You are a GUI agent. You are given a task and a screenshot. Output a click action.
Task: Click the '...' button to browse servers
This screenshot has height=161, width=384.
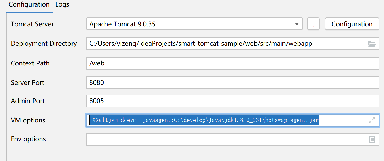[313, 24]
